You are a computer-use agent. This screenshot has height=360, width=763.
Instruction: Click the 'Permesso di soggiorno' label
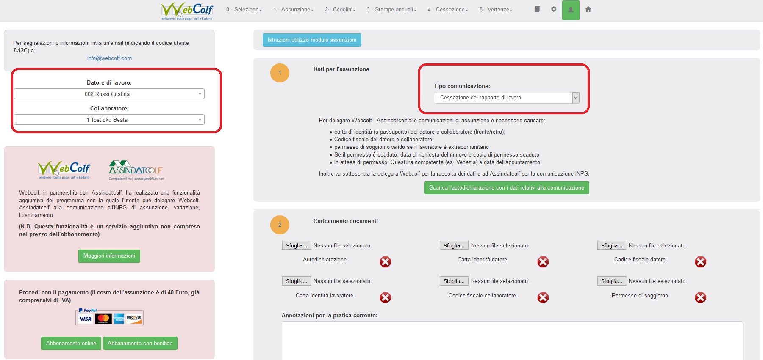click(640, 296)
